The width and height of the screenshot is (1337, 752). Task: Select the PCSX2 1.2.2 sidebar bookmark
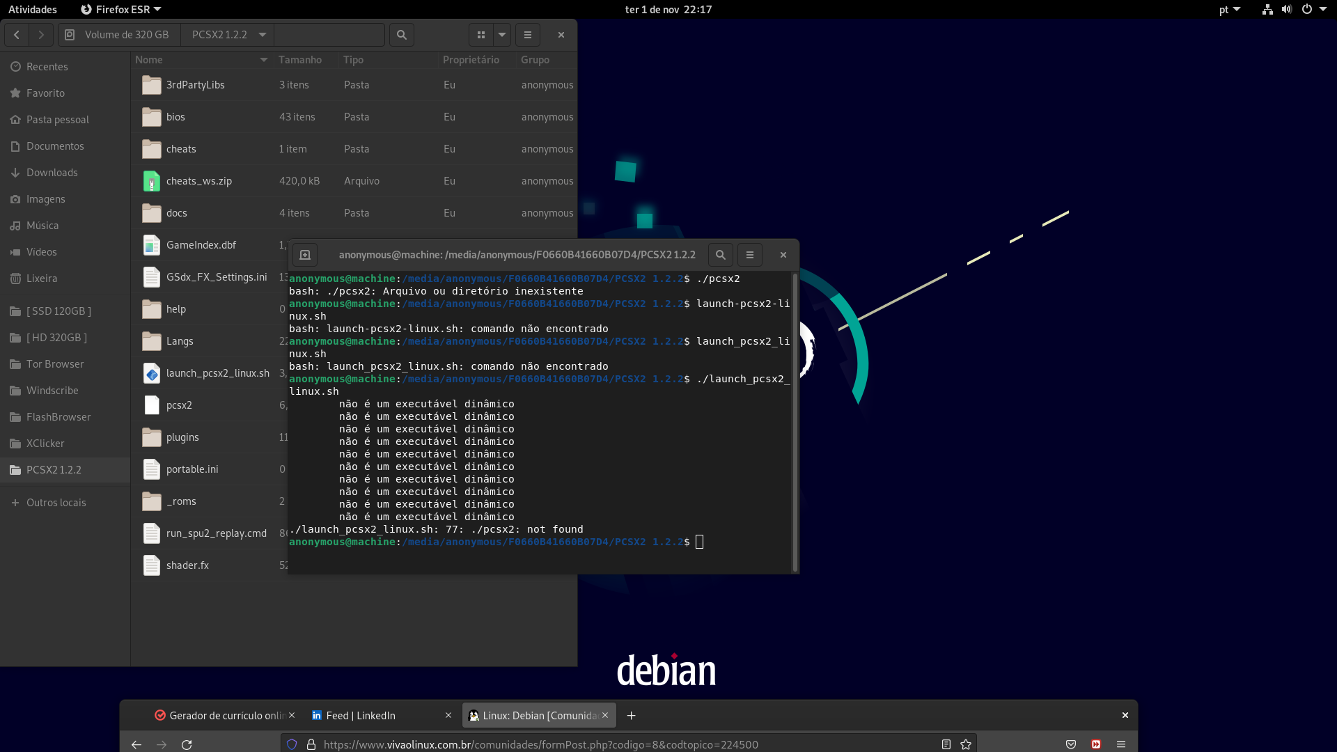[65, 470]
